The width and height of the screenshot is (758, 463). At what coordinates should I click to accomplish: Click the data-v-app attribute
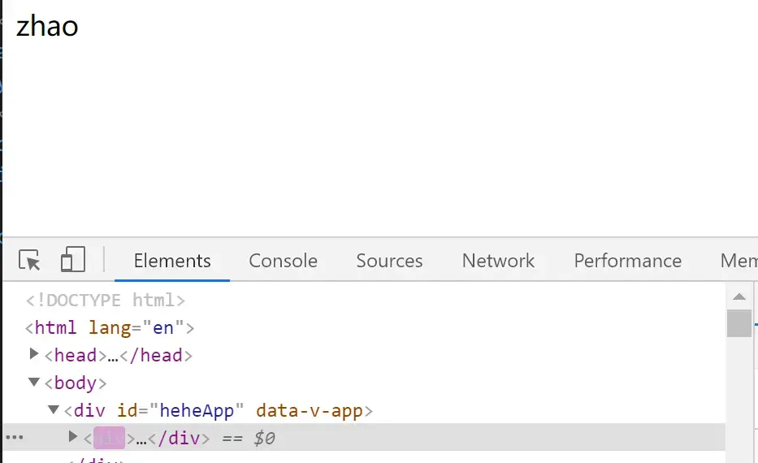click(310, 410)
